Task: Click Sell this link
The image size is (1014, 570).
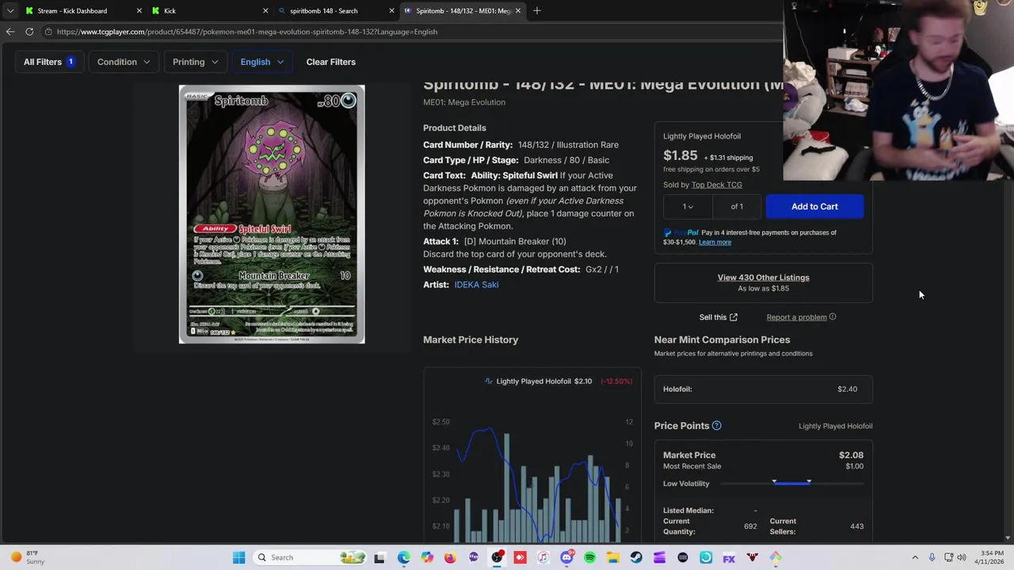Action: (x=713, y=317)
